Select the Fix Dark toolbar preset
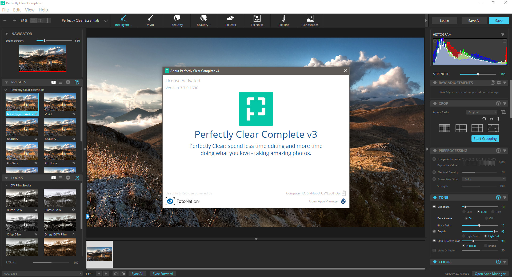512x277 pixels. click(230, 21)
